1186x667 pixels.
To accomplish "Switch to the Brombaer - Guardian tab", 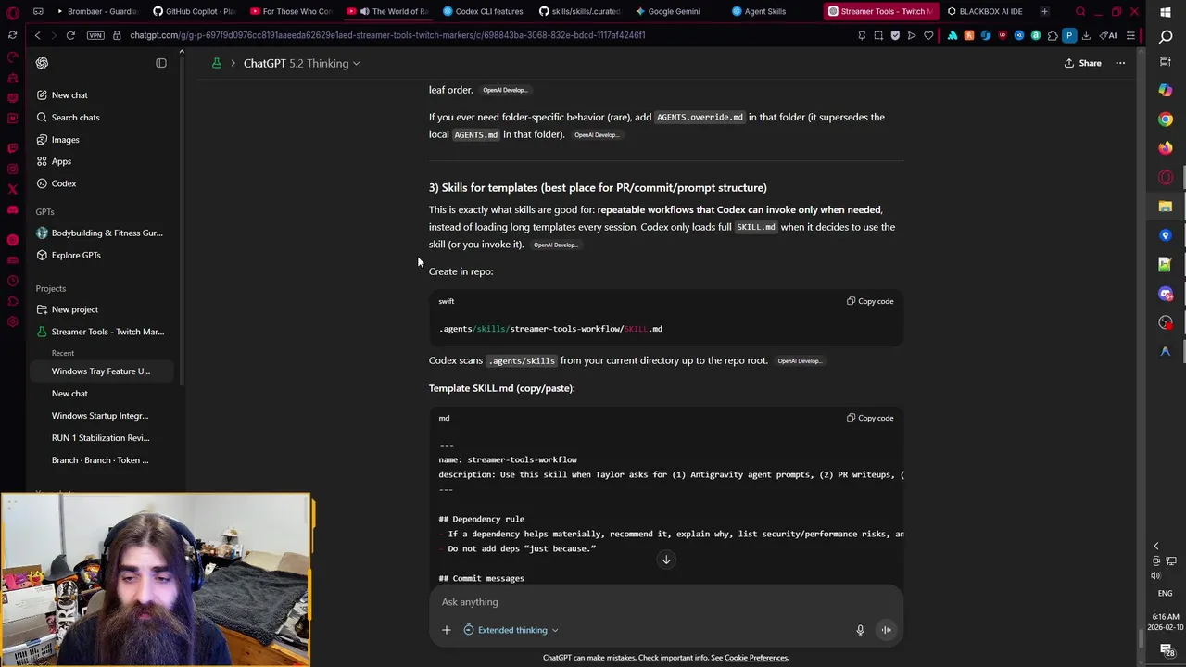I will click(x=96, y=11).
